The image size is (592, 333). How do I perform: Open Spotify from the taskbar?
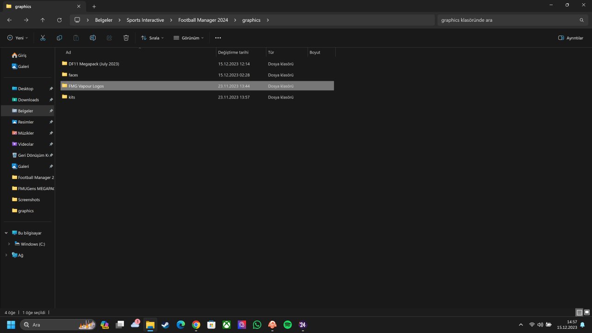click(287, 325)
